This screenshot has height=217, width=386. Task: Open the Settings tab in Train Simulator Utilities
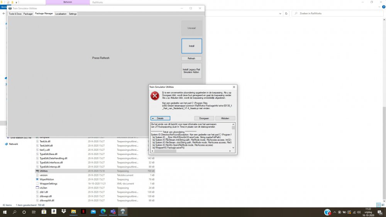tap(73, 14)
